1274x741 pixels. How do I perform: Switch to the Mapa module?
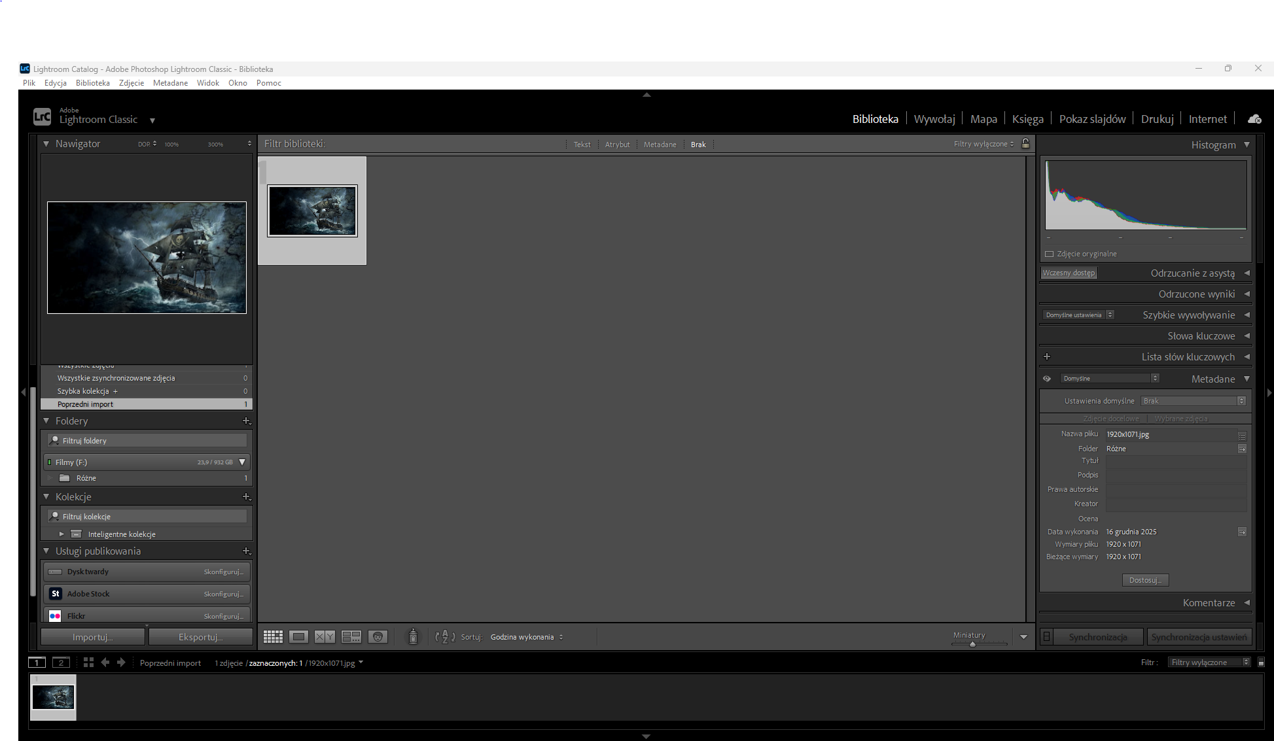[983, 119]
